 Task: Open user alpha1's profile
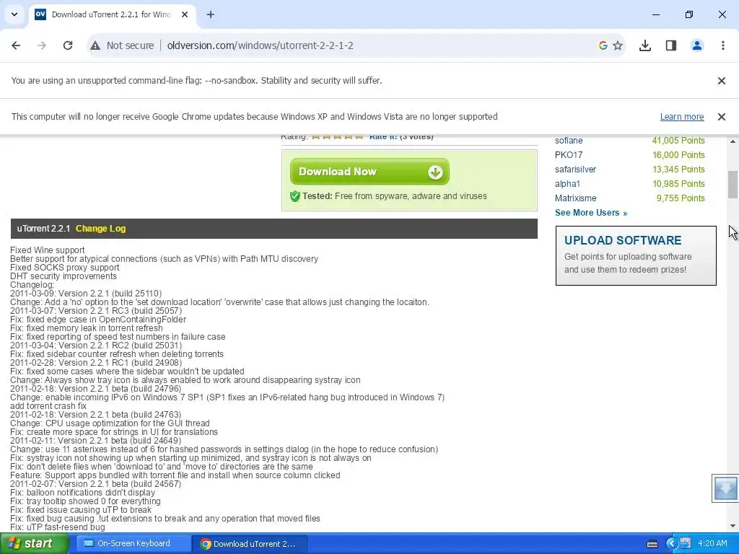(x=567, y=184)
